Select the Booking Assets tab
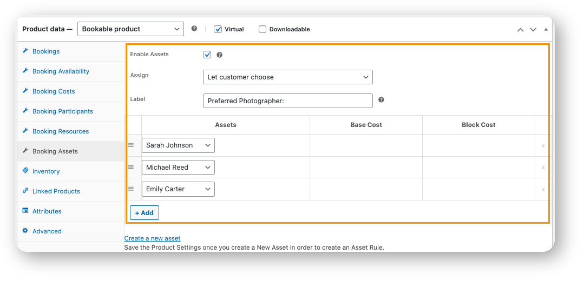 71,151
